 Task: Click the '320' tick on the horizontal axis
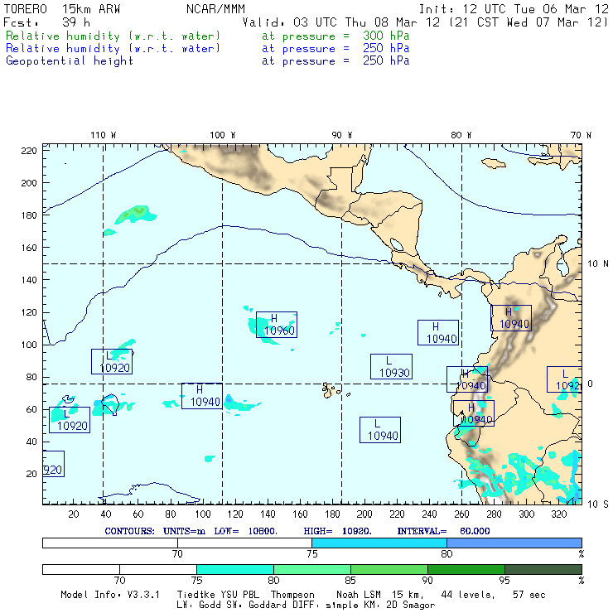tap(558, 514)
